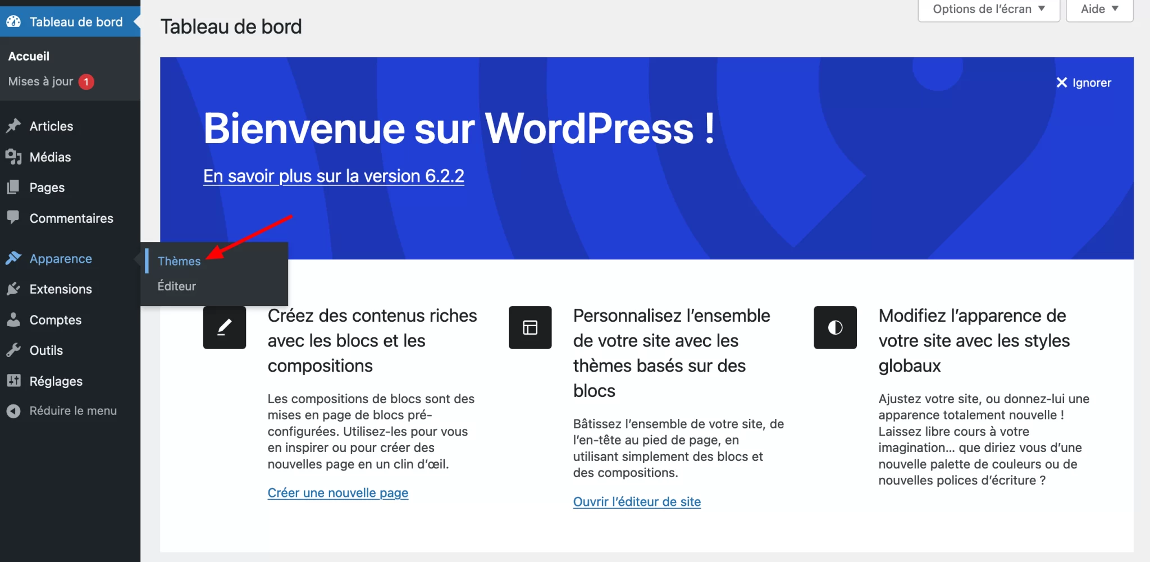This screenshot has height=562, width=1150.
Task: Open the Mises à jour updates page
Action: (41, 81)
